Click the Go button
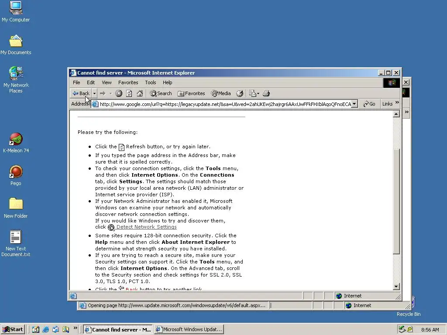Viewport: 447px width, 335px height. click(369, 104)
